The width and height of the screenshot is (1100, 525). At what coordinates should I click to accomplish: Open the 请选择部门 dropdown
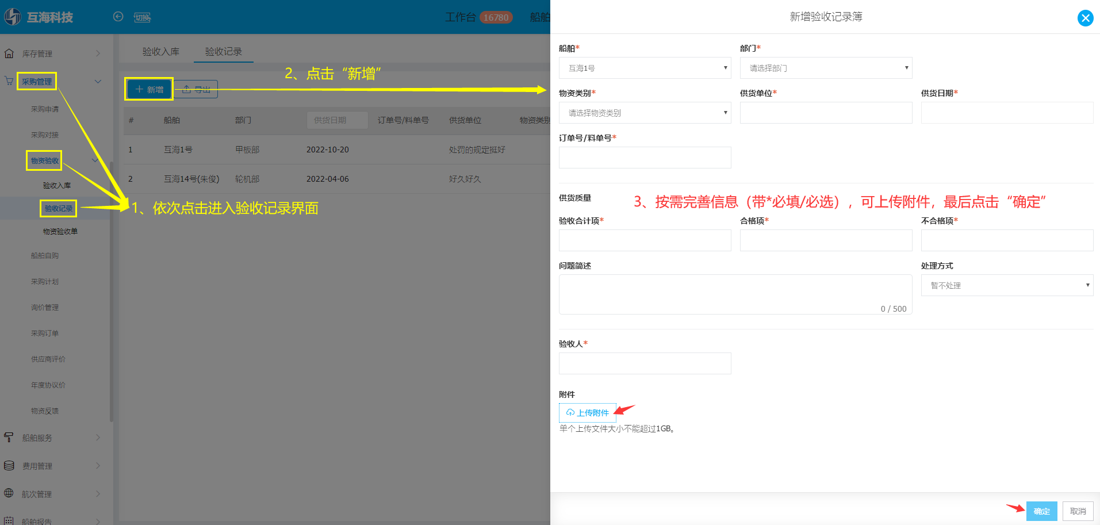(826, 68)
